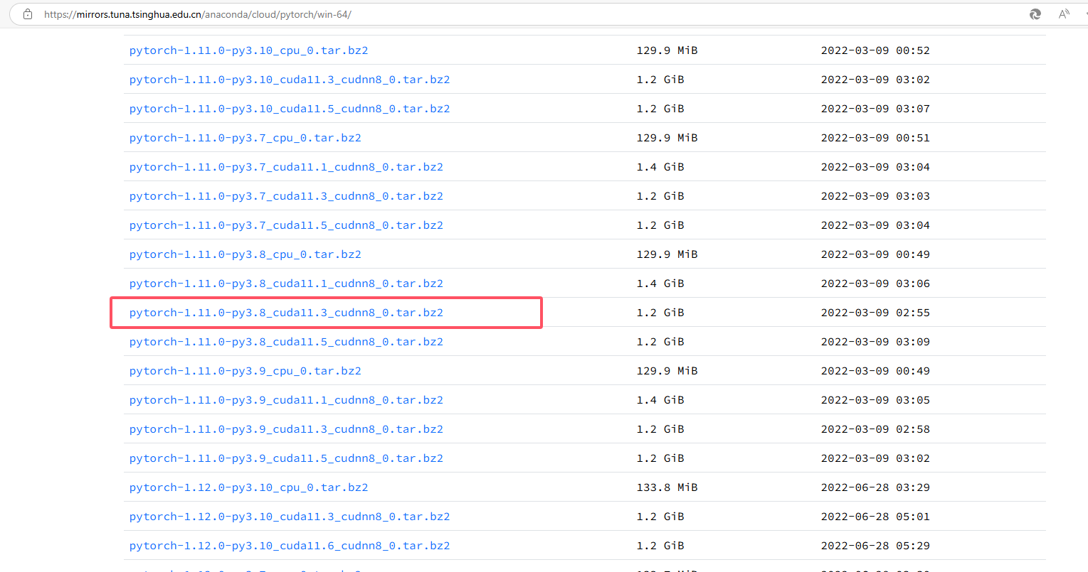Download pytorch-1.11.0-py3.9_cuda11.3_cudnn8_0.tar.bz2
Image resolution: width=1088 pixels, height=572 pixels.
click(286, 429)
